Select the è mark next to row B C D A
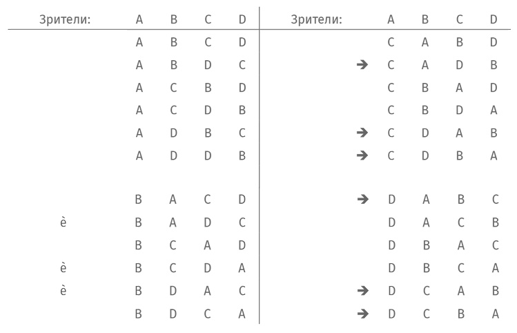Image resolution: width=517 pixels, height=333 pixels. (x=64, y=268)
